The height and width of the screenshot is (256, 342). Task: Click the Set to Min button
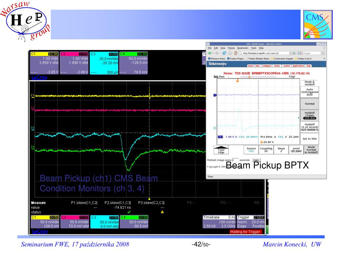[310, 139]
